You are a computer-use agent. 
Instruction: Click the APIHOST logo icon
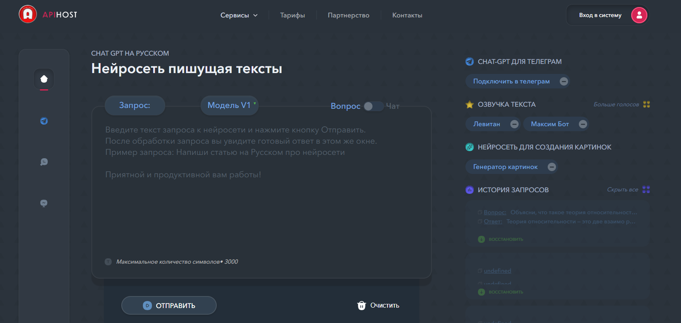[x=28, y=15]
